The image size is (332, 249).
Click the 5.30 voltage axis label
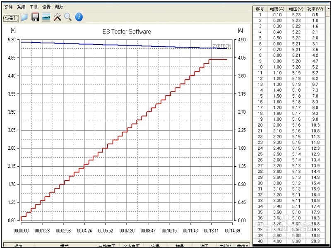pos(12,40)
